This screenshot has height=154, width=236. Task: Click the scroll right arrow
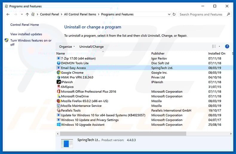(231, 133)
